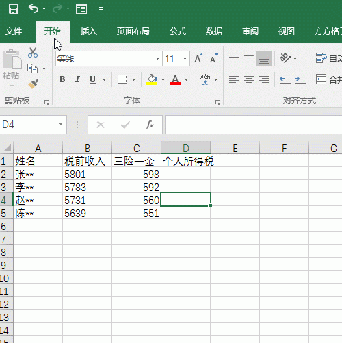The width and height of the screenshot is (342, 343).
Task: Select Center alignment icon
Action: pyautogui.click(x=249, y=79)
